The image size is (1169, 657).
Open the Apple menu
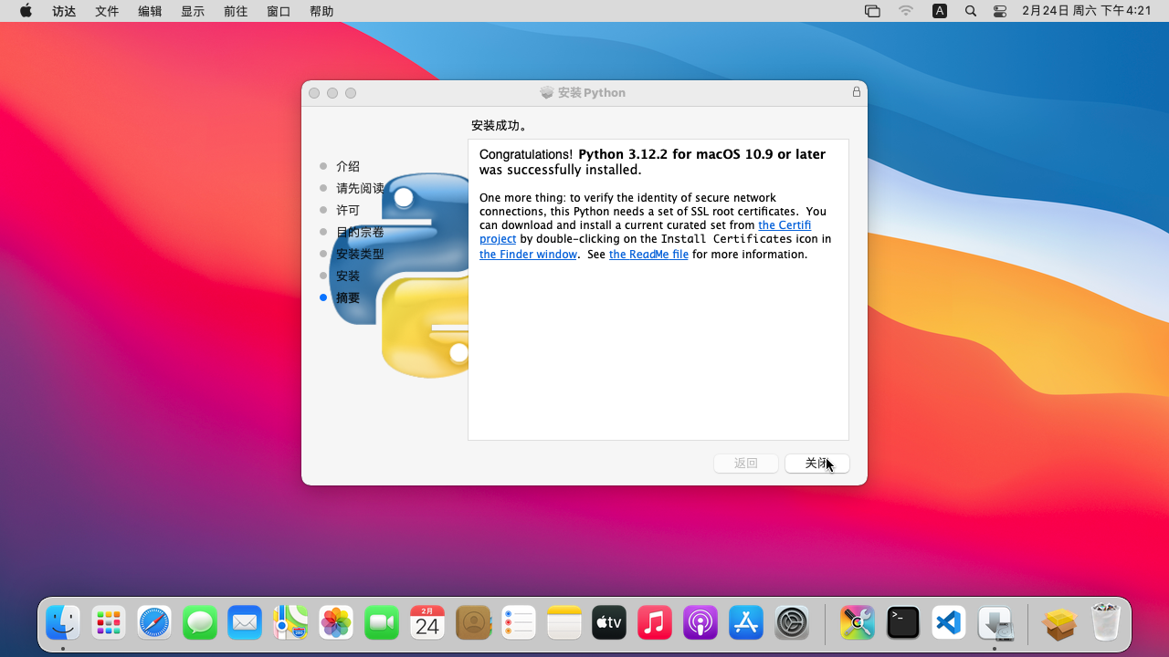[26, 11]
